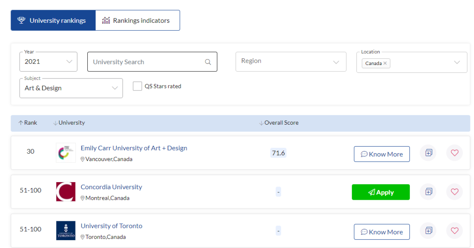
Task: Open the University of Toronto link
Action: click(111, 226)
